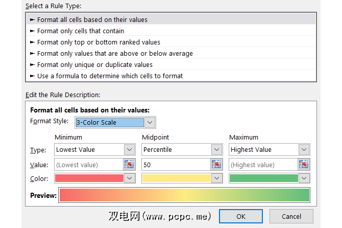Click the Maximum value range selector icon

[x=304, y=165]
